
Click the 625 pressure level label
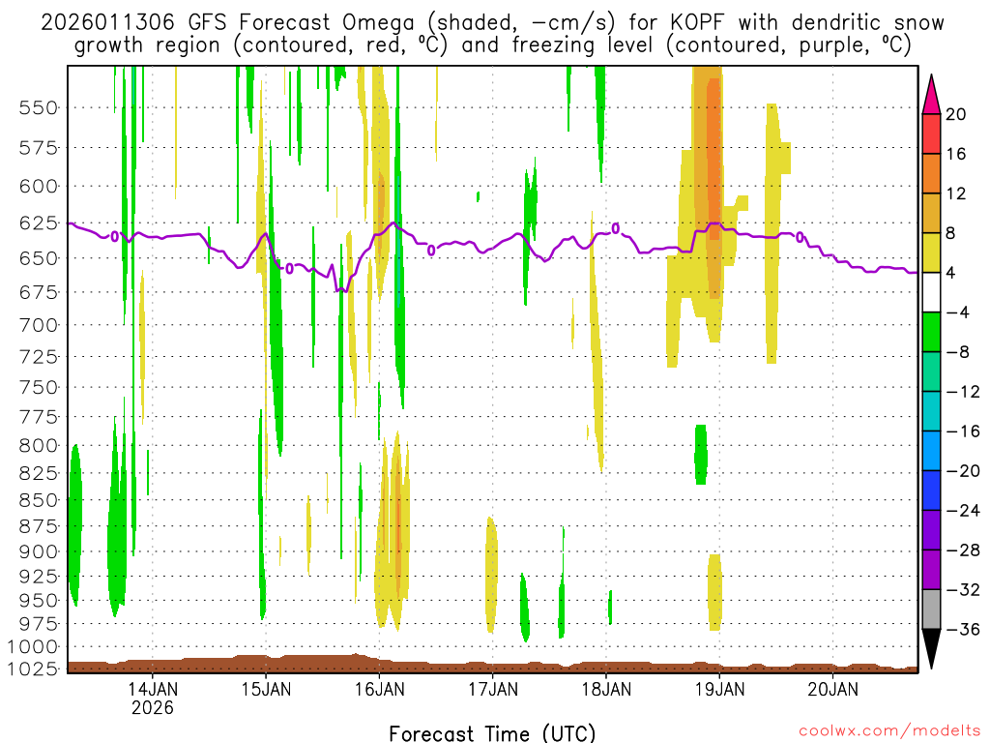(38, 223)
